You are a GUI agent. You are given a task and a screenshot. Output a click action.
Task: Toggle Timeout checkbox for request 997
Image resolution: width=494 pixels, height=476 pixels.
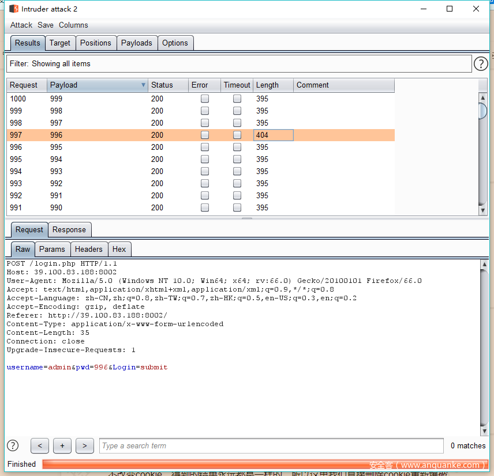click(x=237, y=135)
